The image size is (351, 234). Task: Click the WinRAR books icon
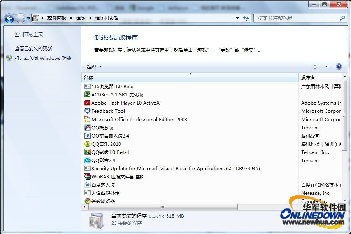[87, 176]
